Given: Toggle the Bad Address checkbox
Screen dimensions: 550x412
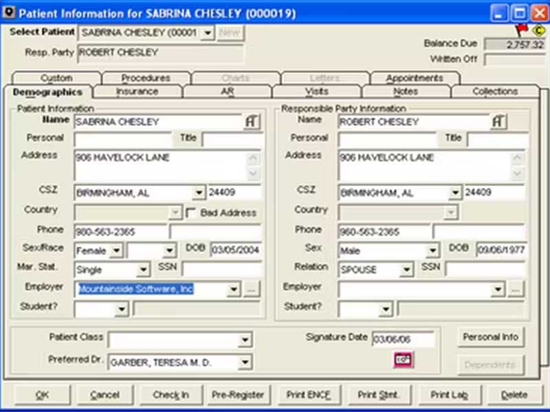Looking at the screenshot, I should pyautogui.click(x=191, y=213).
